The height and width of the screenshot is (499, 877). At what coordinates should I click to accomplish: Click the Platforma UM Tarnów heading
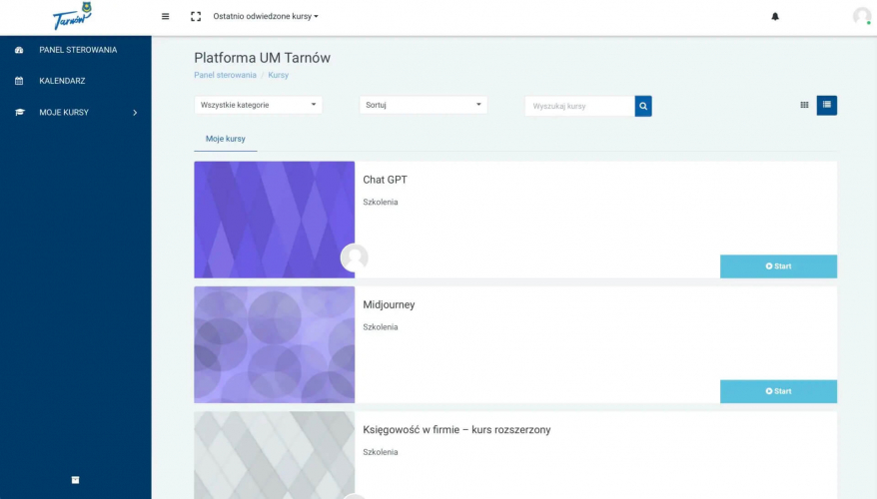(x=263, y=58)
